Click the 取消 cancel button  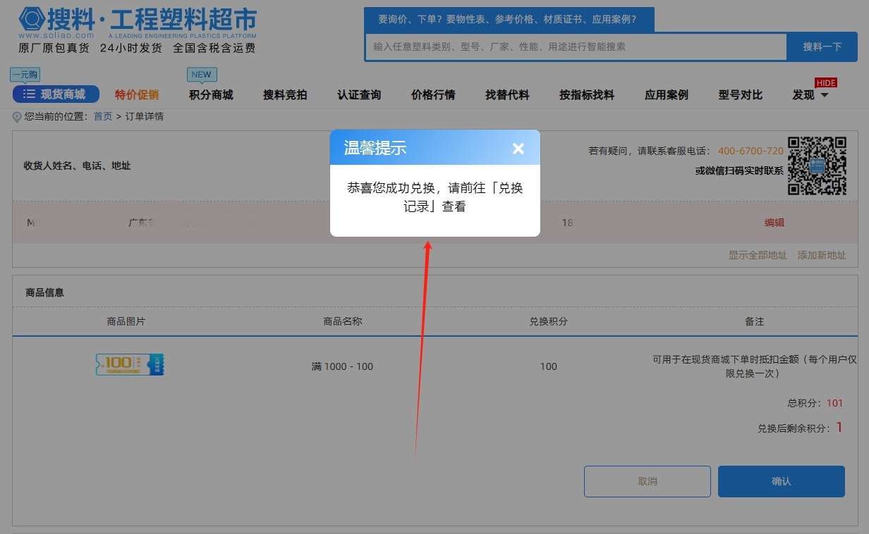click(647, 481)
